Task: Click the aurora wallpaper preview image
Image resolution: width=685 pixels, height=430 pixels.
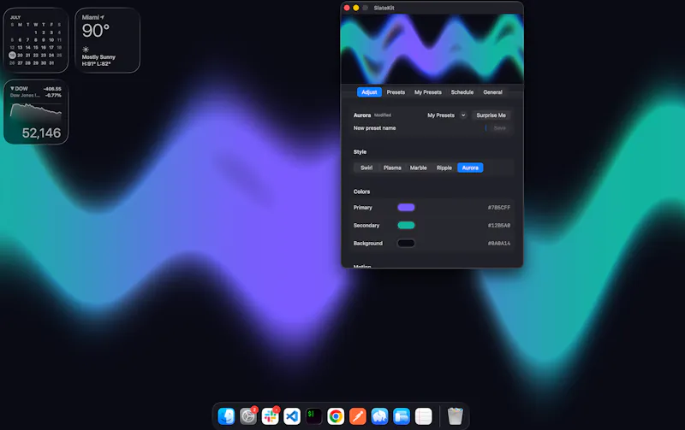Action: pos(432,49)
